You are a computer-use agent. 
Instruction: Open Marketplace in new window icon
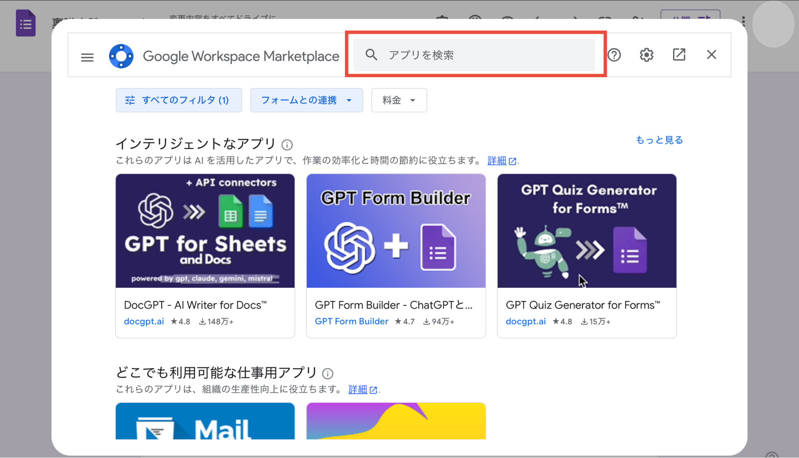(x=679, y=54)
